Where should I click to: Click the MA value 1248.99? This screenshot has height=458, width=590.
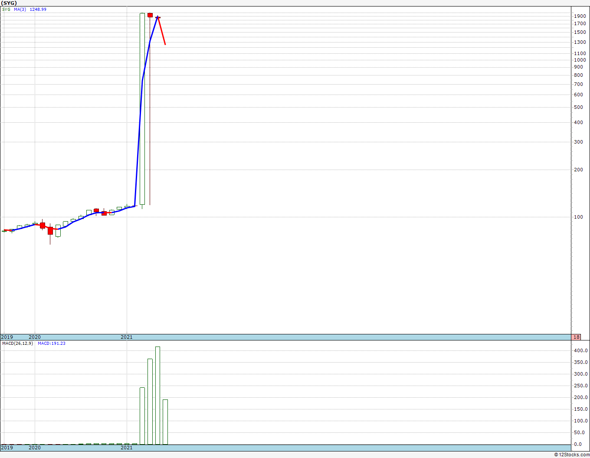[38, 9]
